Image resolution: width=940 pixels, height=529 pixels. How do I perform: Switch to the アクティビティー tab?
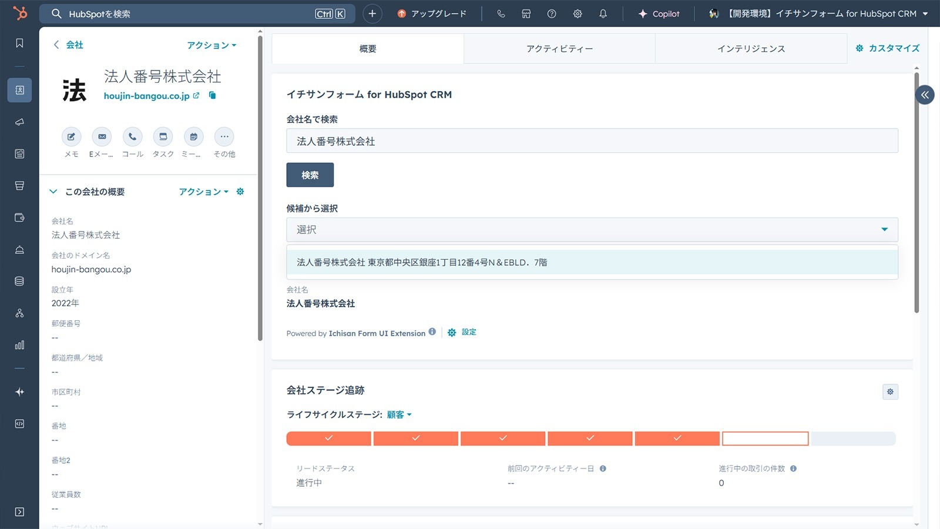tap(559, 49)
